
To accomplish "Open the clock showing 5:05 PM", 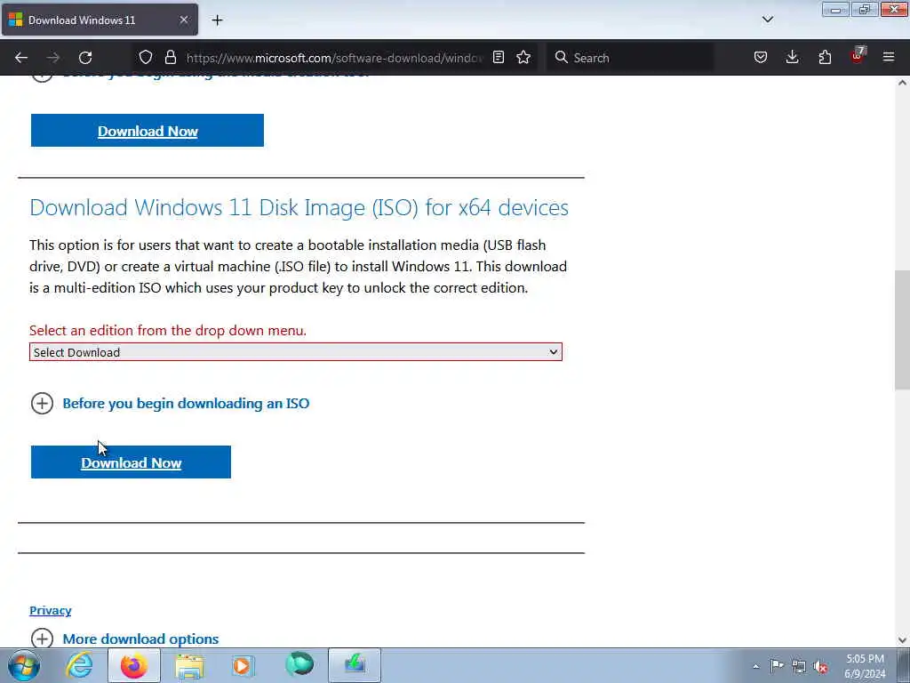I will coord(865,666).
